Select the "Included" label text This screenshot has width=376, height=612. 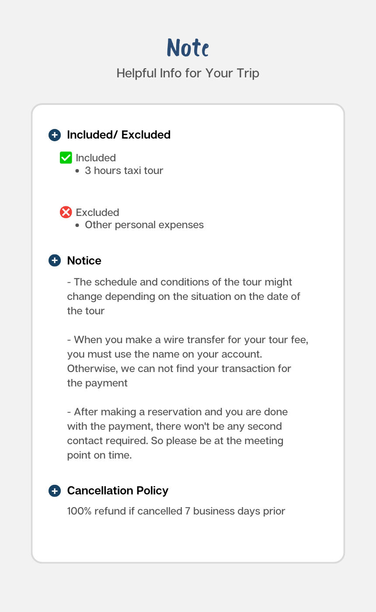pos(96,158)
